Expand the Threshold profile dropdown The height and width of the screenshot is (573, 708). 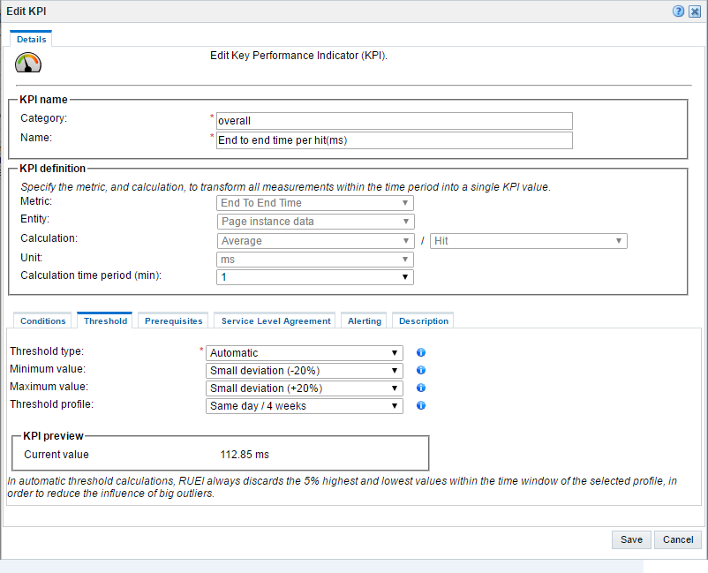[x=305, y=406]
